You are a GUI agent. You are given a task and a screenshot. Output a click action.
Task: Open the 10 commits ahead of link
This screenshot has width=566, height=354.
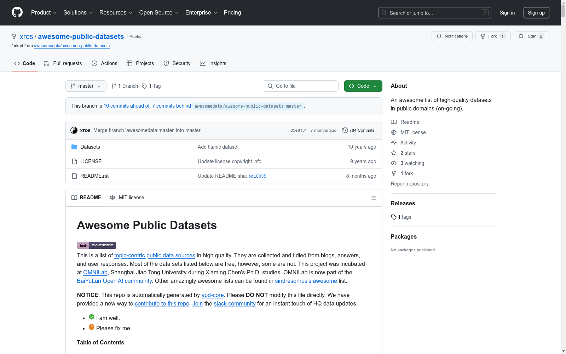(x=127, y=106)
